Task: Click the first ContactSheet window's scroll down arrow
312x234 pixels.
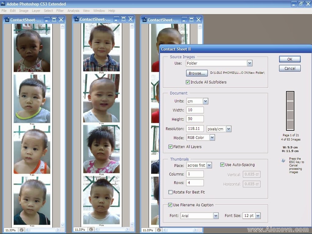Action: (62, 225)
